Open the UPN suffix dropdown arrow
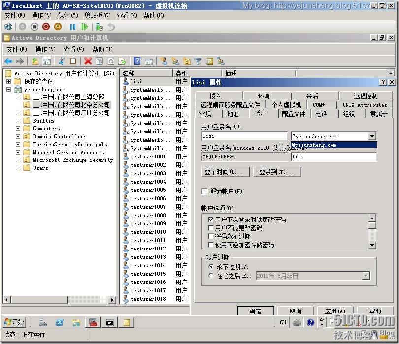 pyautogui.click(x=372, y=136)
